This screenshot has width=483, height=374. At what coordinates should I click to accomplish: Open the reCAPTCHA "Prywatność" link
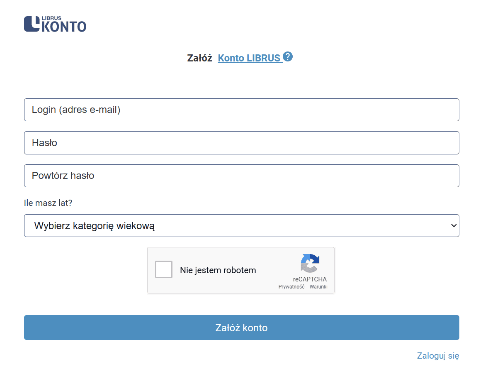[x=291, y=287]
